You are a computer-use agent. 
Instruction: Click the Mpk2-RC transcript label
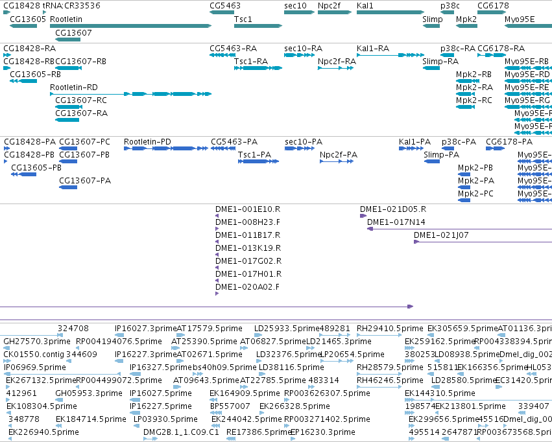(474, 100)
